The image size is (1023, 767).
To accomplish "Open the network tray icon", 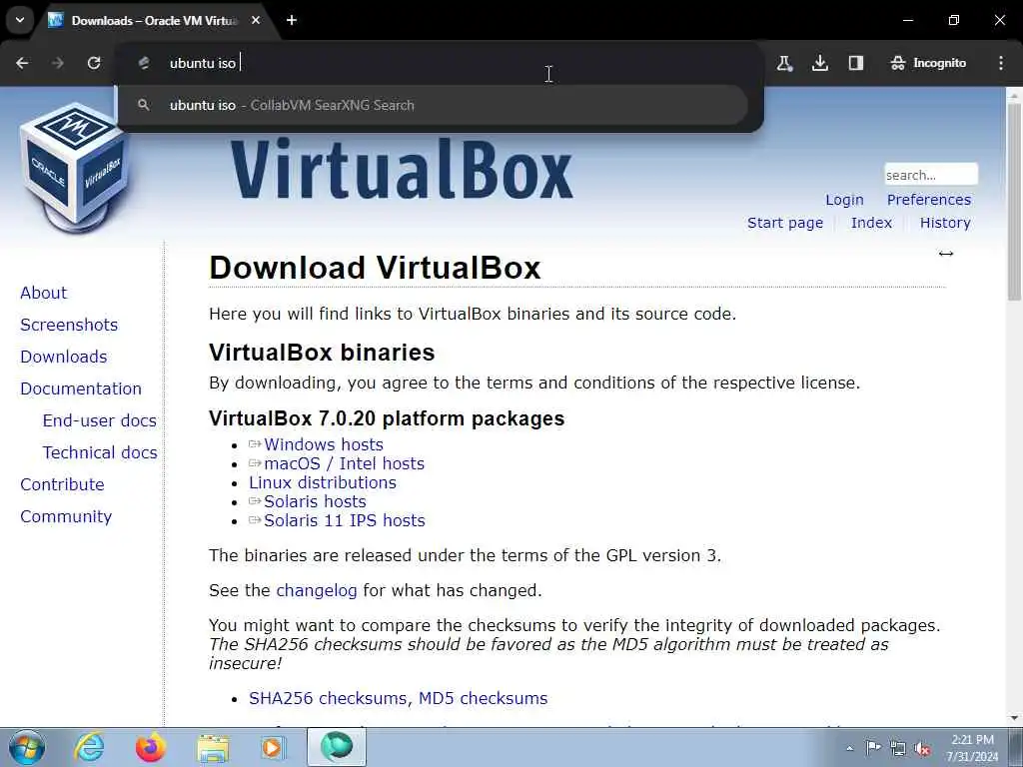I will [898, 748].
